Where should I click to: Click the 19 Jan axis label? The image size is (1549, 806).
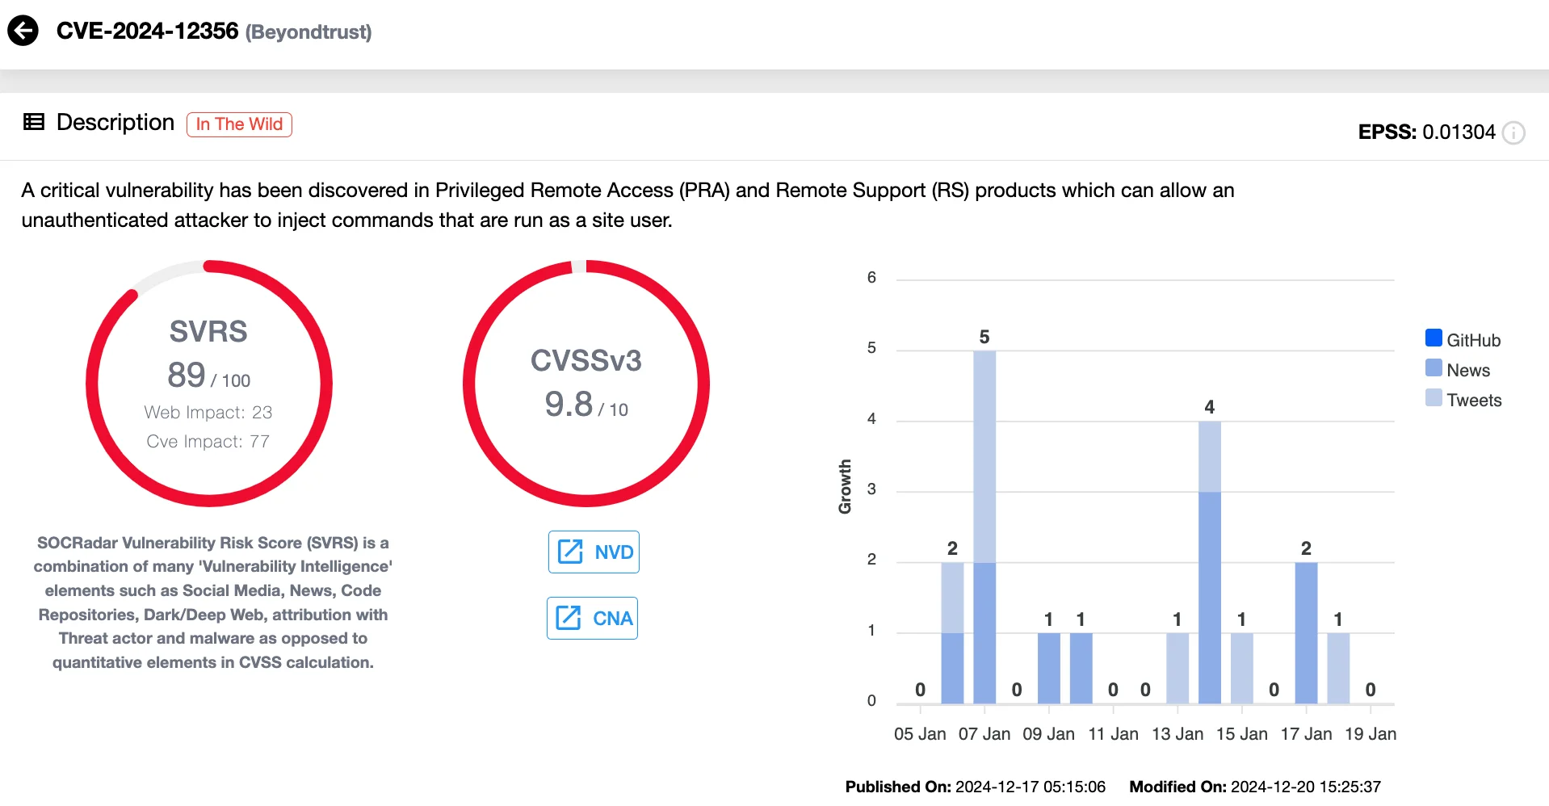coord(1371,734)
